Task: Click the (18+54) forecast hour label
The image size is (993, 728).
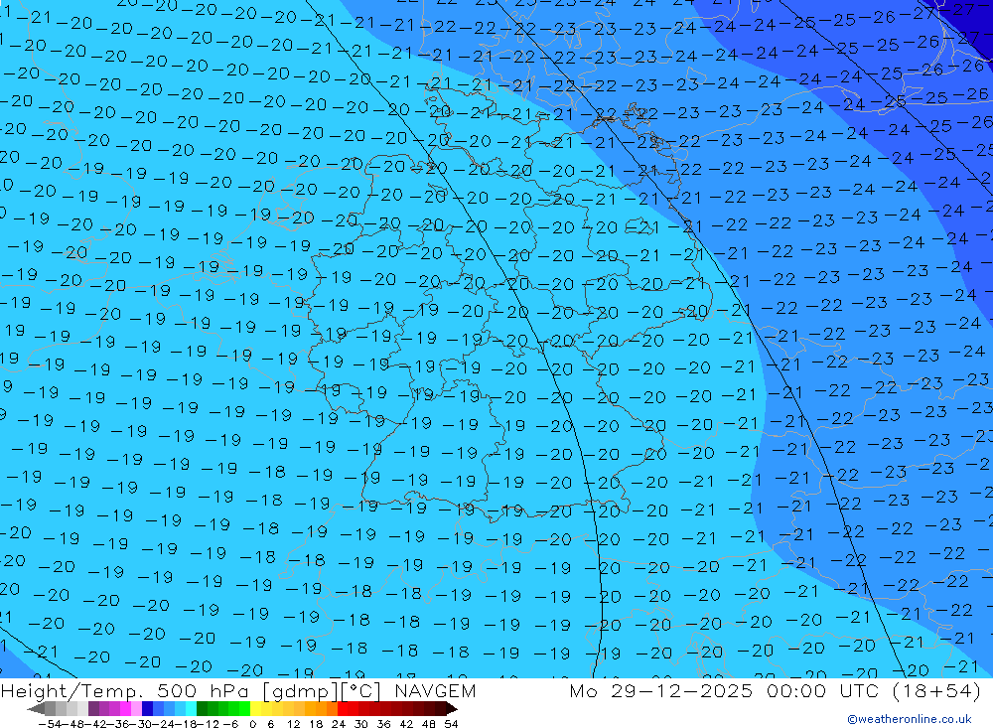Action: [936, 690]
